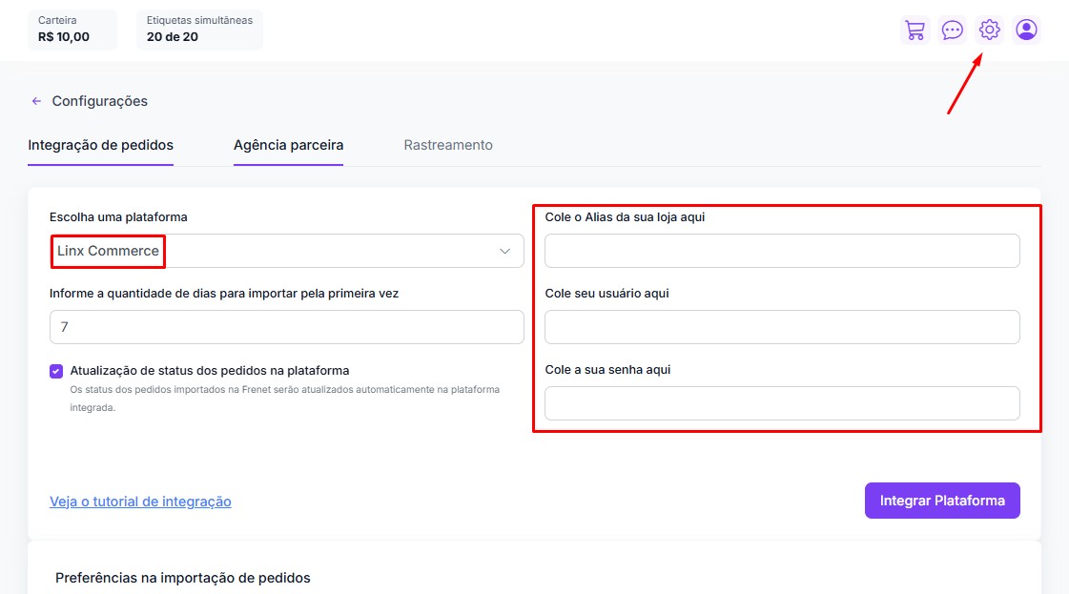The width and height of the screenshot is (1069, 594).
Task: Click the settings gear icon
Action: [x=989, y=31]
